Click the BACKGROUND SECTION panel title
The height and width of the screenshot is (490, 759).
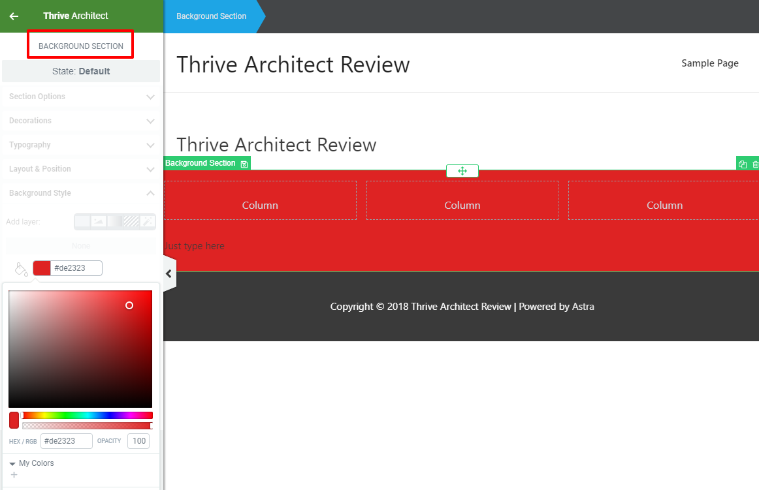81,46
